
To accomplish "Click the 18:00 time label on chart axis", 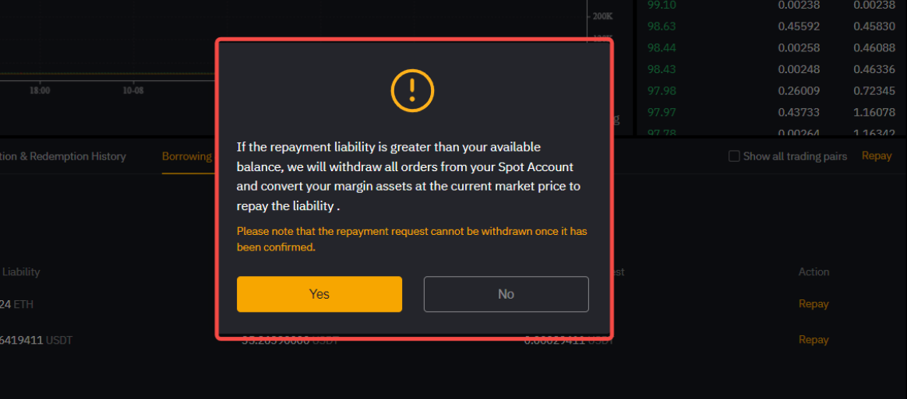I will [x=40, y=91].
